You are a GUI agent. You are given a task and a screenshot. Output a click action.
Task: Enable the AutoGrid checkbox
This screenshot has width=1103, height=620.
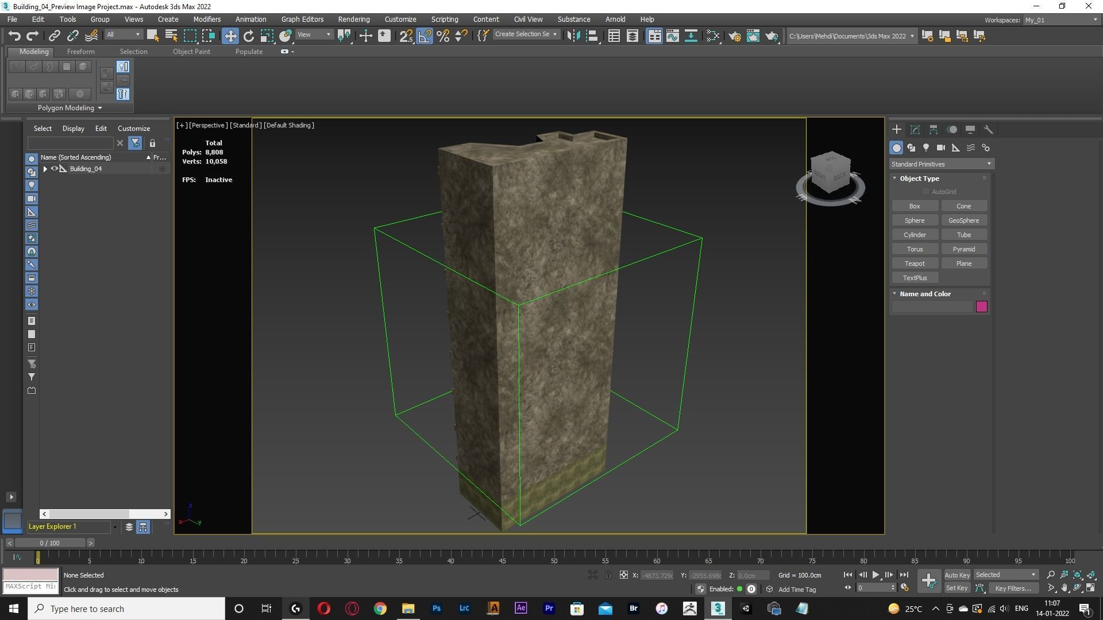[925, 192]
